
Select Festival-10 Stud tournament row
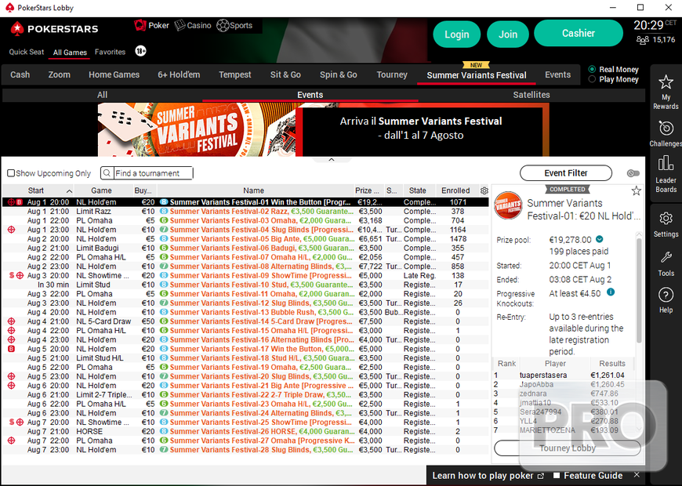pos(245,285)
